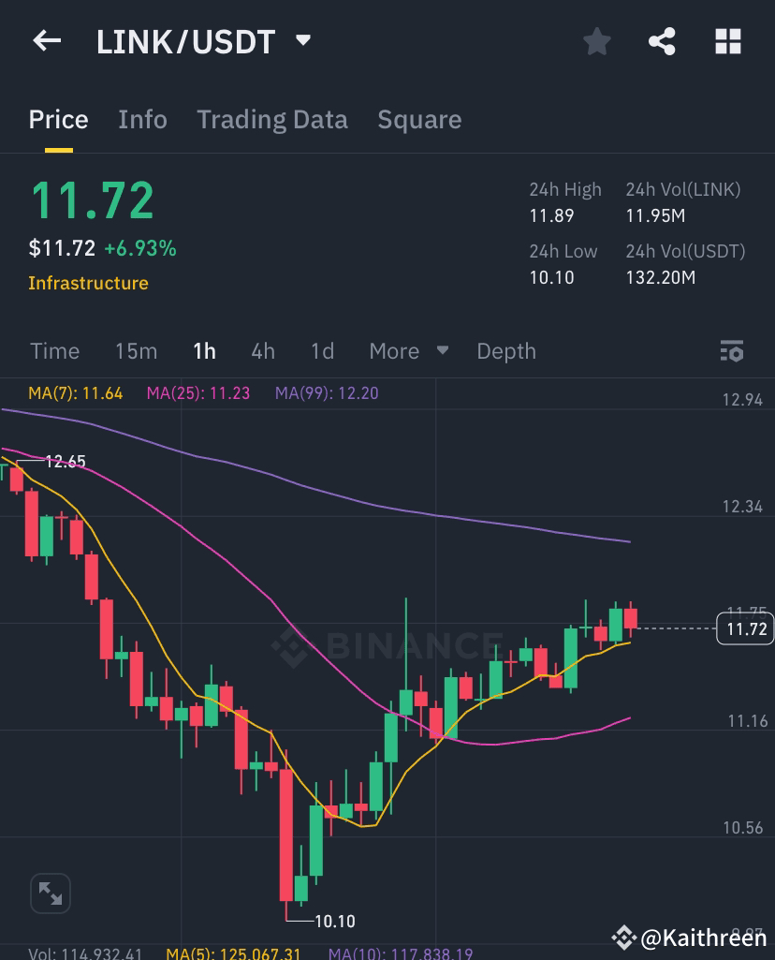Open chart settings via the indicator icon
775x960 pixels.
732,350
